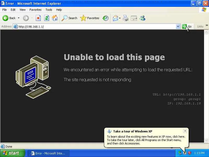
Task: Refresh the page with green arrows icon
Action: click(x=47, y=18)
